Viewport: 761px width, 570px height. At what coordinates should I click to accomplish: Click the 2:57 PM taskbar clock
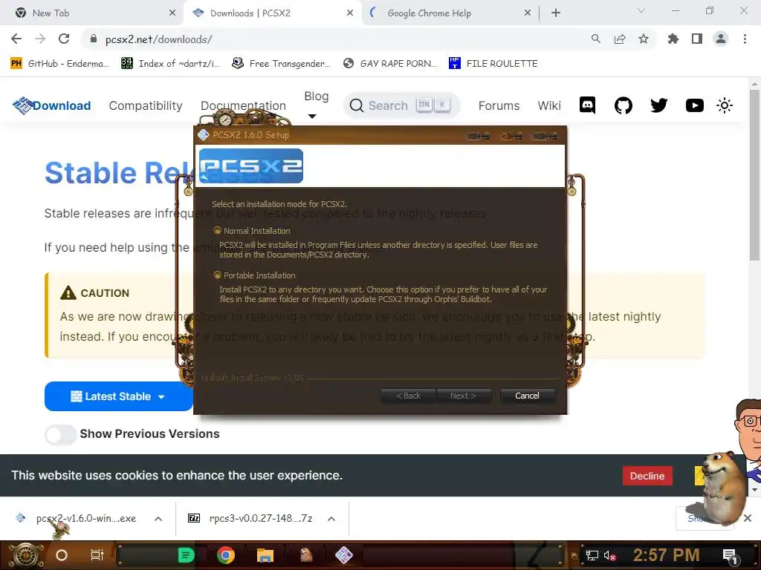pyautogui.click(x=666, y=555)
